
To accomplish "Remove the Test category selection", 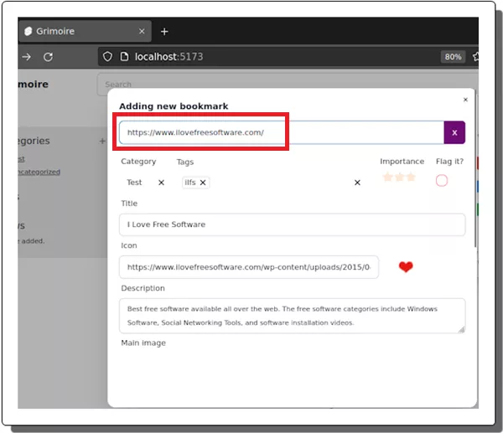I will point(162,183).
